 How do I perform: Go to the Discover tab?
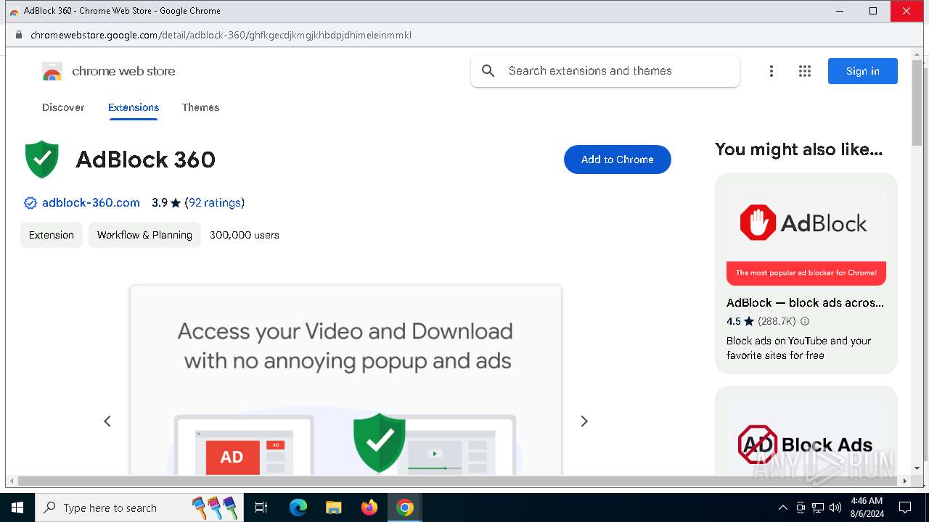point(63,107)
